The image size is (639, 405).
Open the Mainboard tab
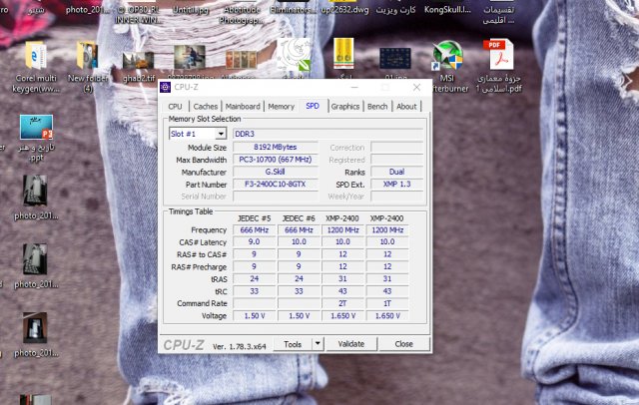pos(243,106)
